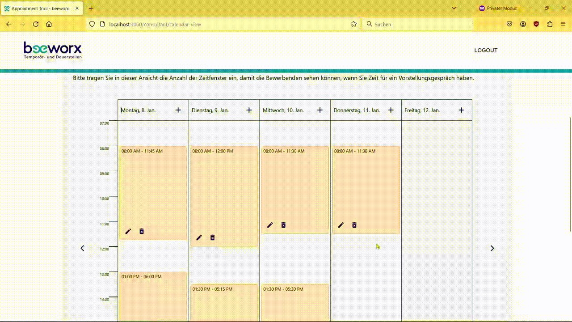The width and height of the screenshot is (572, 322).
Task: Edit Monday 08:00 AM - 11:45 AM slot
Action: tap(128, 231)
